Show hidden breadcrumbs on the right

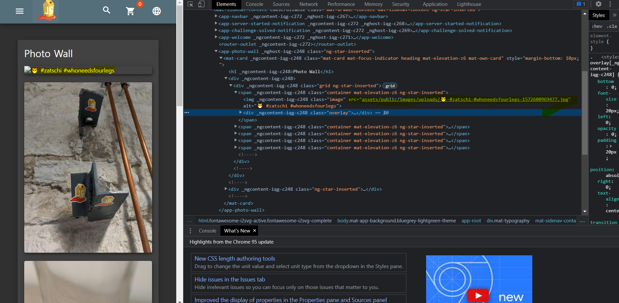point(582,221)
